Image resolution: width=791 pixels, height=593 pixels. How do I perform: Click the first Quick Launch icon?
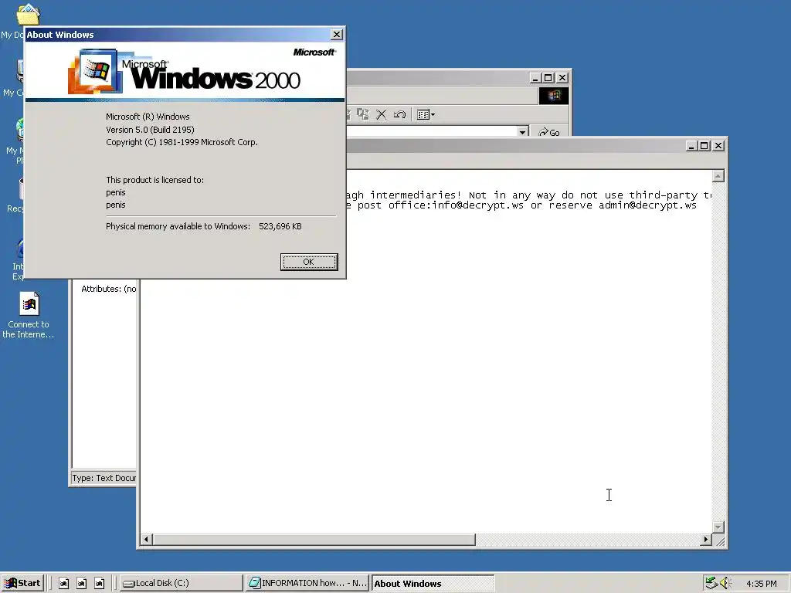coord(63,584)
